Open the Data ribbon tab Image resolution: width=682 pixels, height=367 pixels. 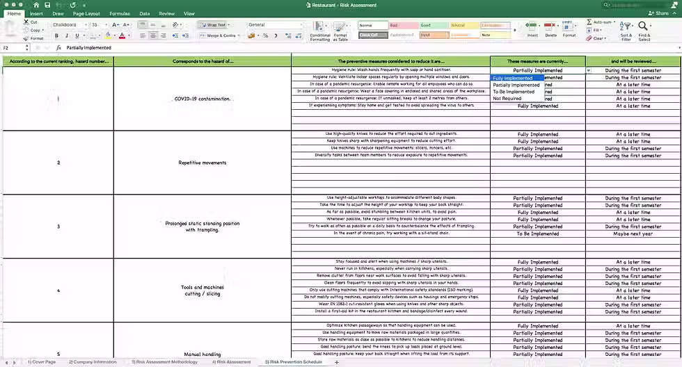tap(145, 13)
